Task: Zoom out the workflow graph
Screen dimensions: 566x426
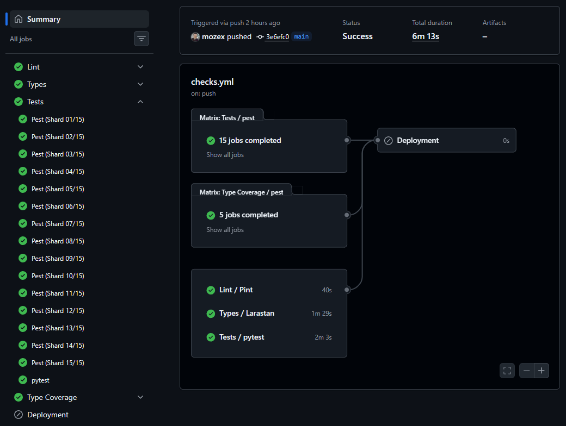Action: click(527, 371)
